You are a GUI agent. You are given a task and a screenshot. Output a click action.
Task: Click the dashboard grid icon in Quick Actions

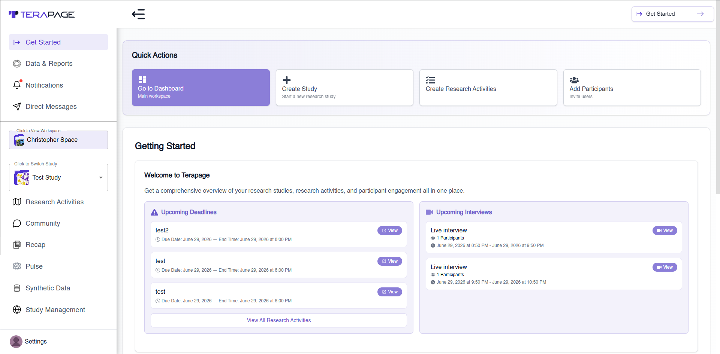[142, 80]
